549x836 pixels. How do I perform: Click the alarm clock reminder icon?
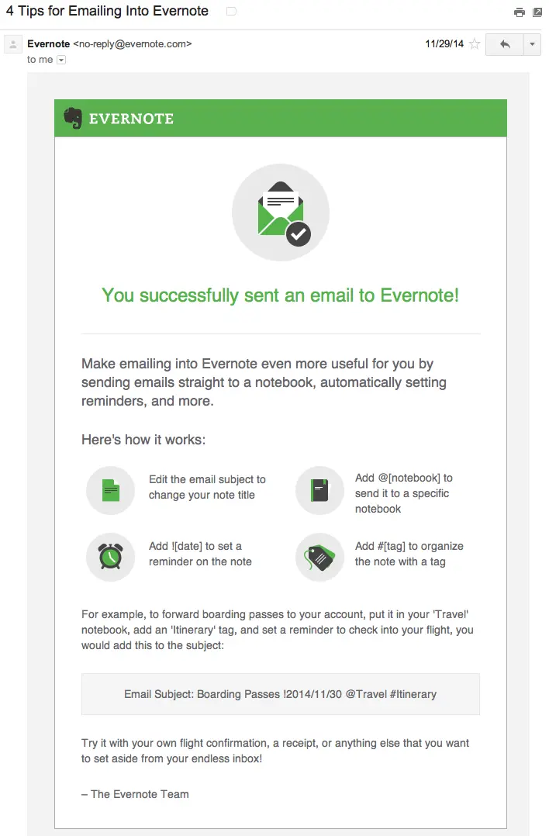tap(110, 558)
